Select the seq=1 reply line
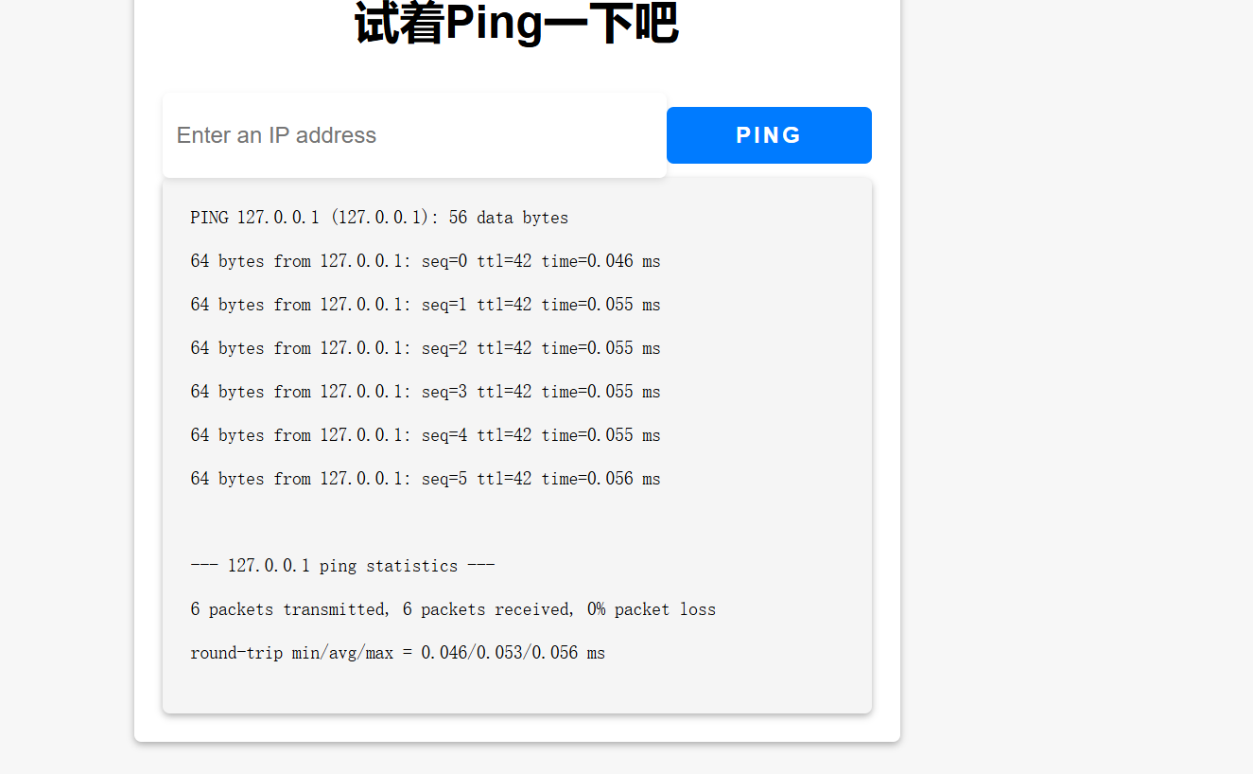1253x774 pixels. (425, 305)
